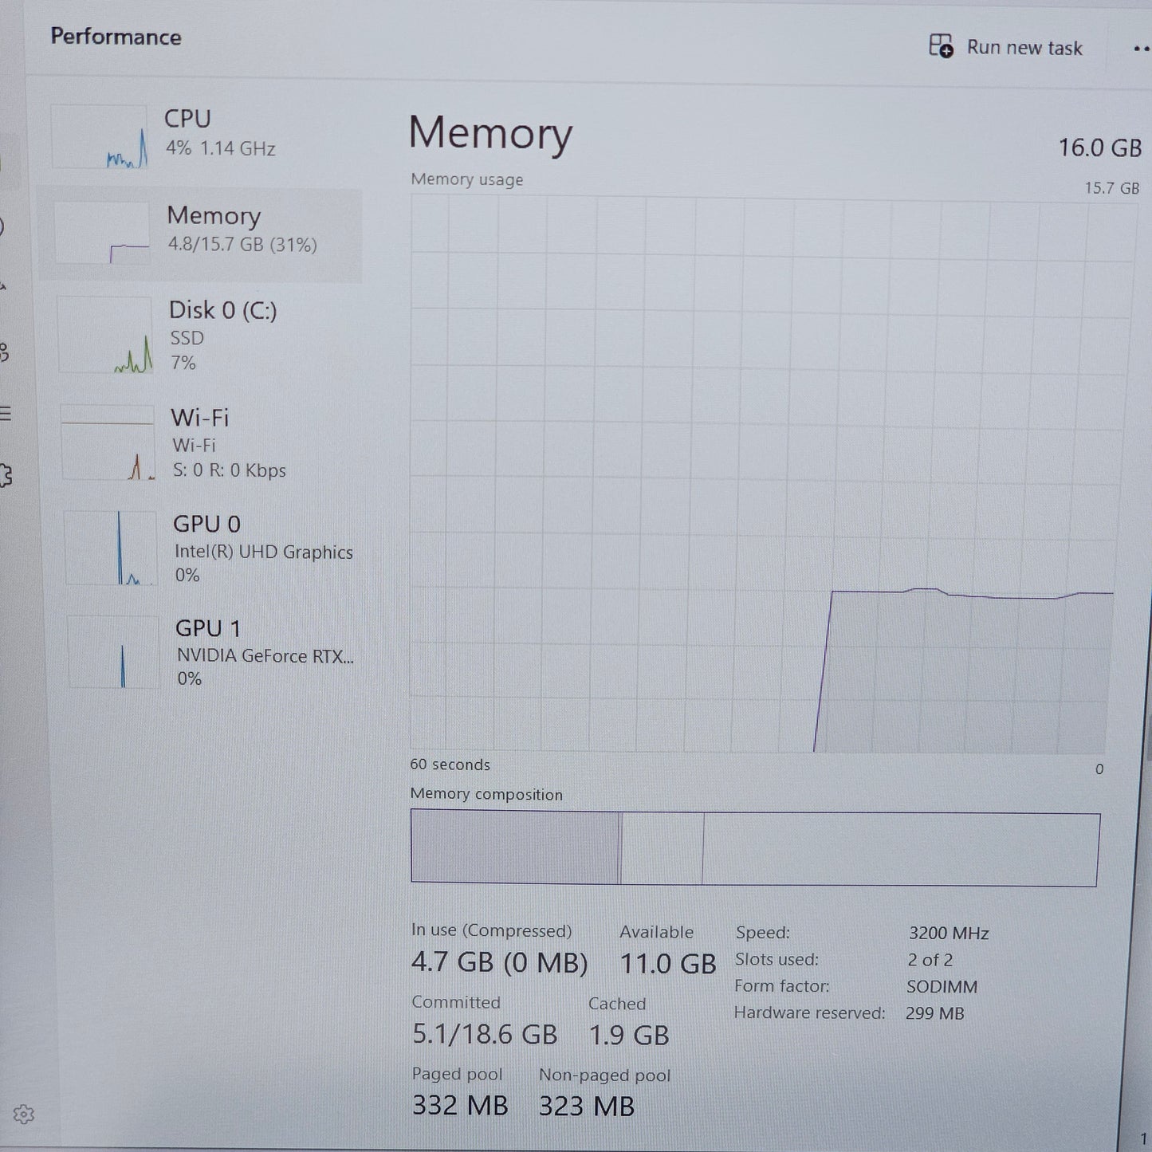
Task: Click the Performance page heading
Action: click(x=116, y=37)
